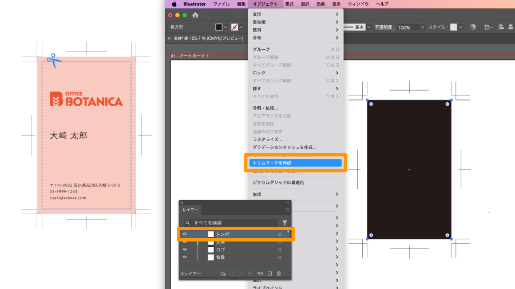Choose グラデーションメッシュを作成... item
The image size is (515, 289).
[295, 147]
